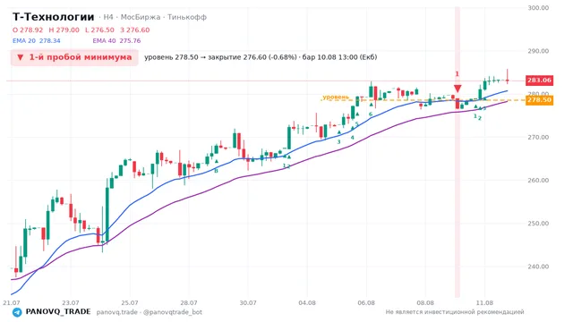Click the red breakout arrow marker labeled 1
Image resolution: width=573 pixels, height=322 pixels.
coord(458,89)
